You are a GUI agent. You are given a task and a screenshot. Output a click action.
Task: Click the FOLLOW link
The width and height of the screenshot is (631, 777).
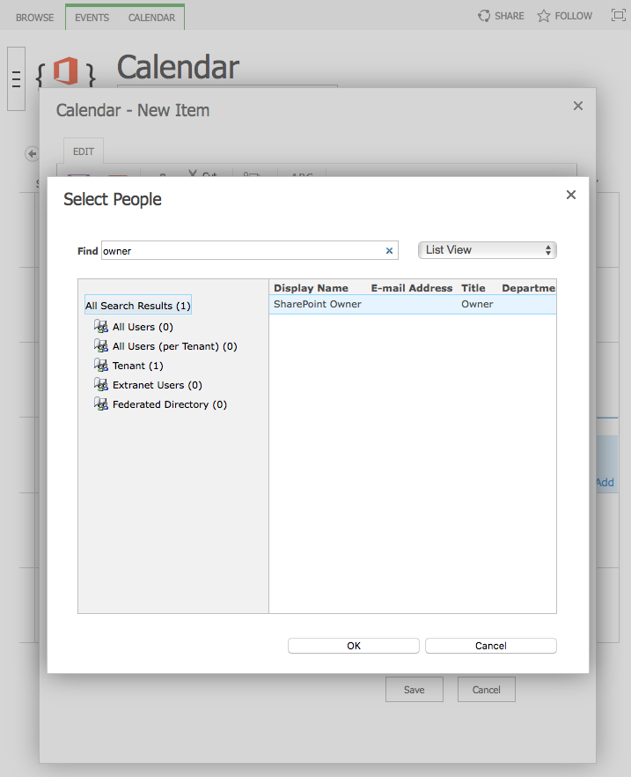click(573, 16)
